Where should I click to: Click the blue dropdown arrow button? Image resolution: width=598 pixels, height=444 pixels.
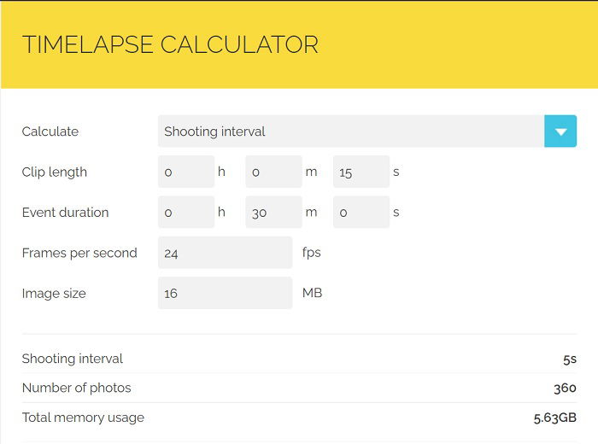[x=560, y=131]
